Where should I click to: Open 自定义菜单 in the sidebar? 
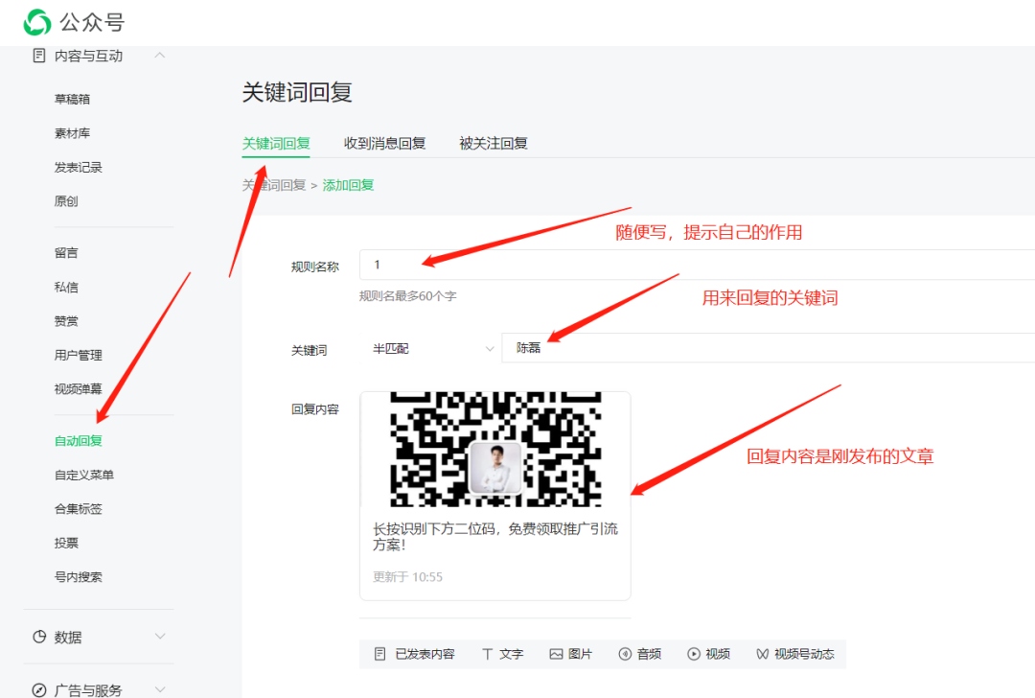[83, 475]
